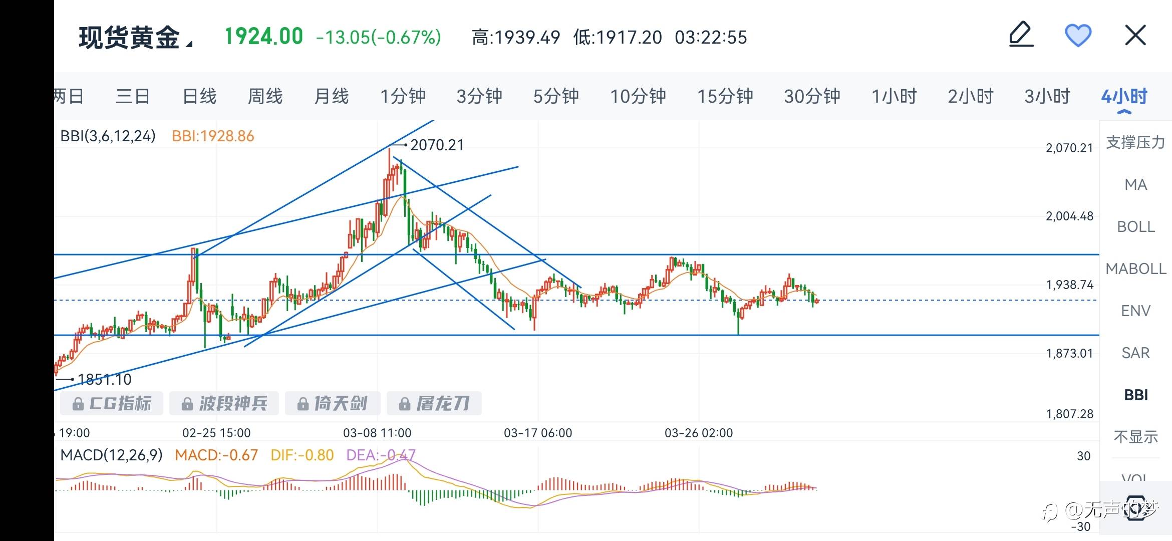Screen dimensions: 1172x541
Task: Tap the 2070.21 high price marker
Action: click(x=436, y=145)
